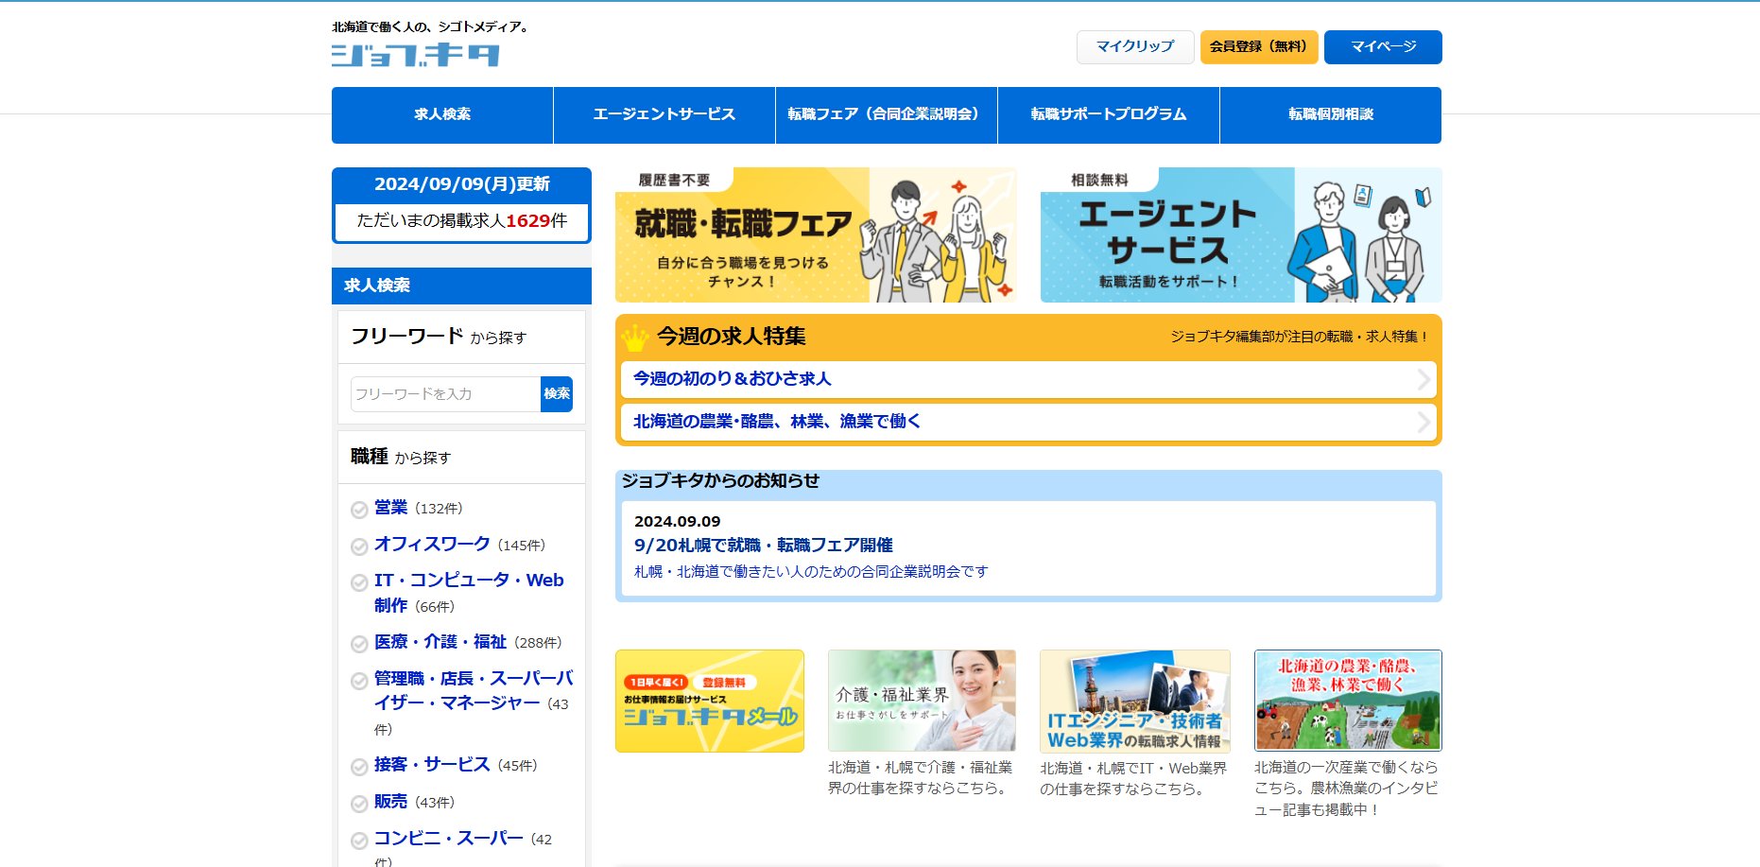Open the 求人検索 navigation menu item
Screen dimensions: 1760x867
pos(442,115)
